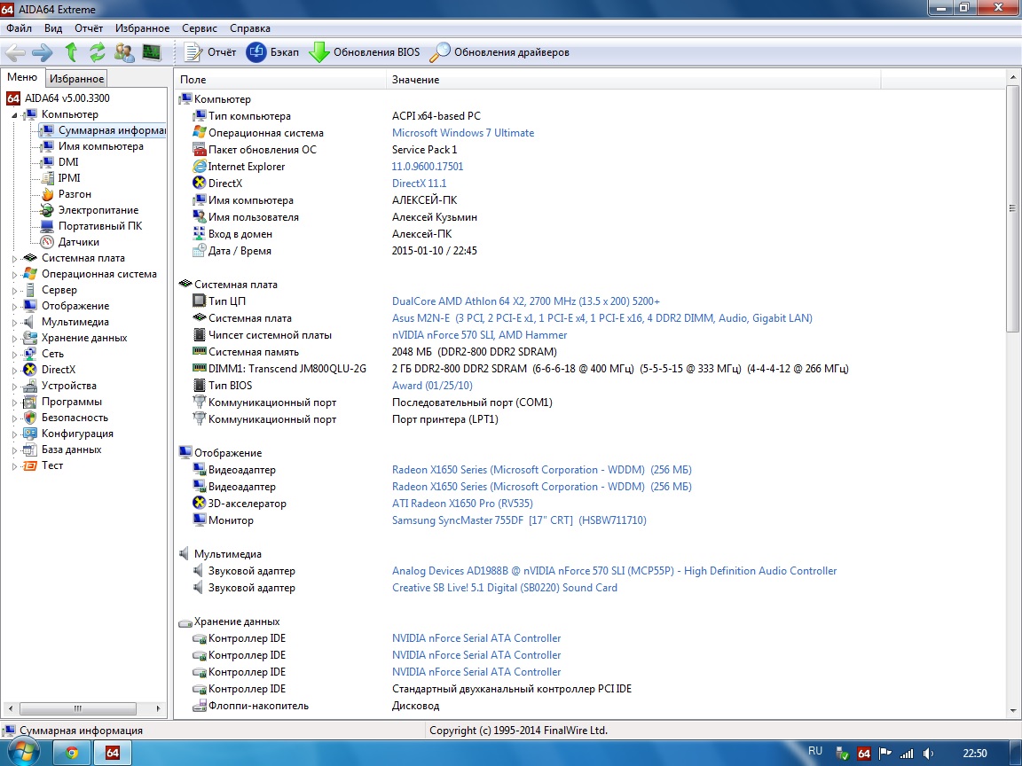Viewport: 1022px width, 766px height.
Task: Click the Поле column header
Action: (x=280, y=80)
